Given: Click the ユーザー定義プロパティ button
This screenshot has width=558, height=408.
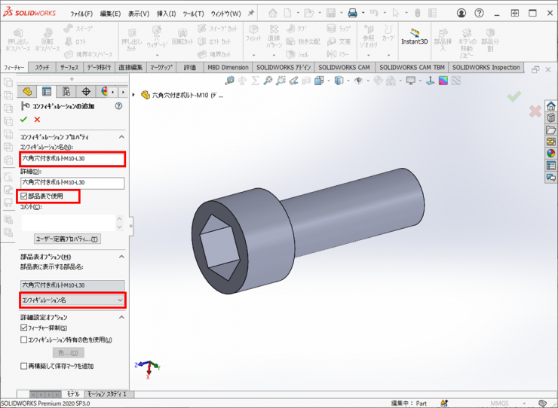Looking at the screenshot, I should [x=67, y=239].
